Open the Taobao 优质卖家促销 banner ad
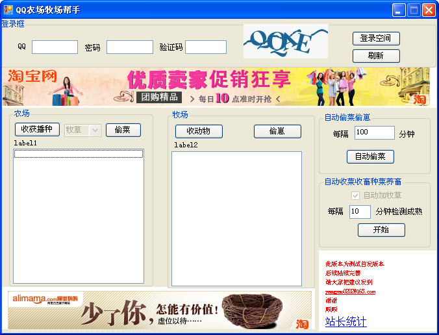The image size is (439, 335). pyautogui.click(x=216, y=87)
